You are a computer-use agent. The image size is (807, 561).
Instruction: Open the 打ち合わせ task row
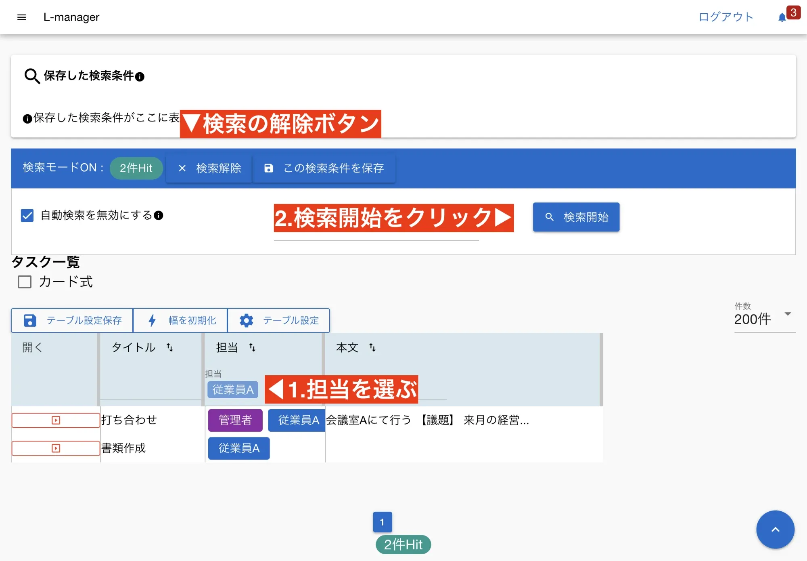coord(56,420)
